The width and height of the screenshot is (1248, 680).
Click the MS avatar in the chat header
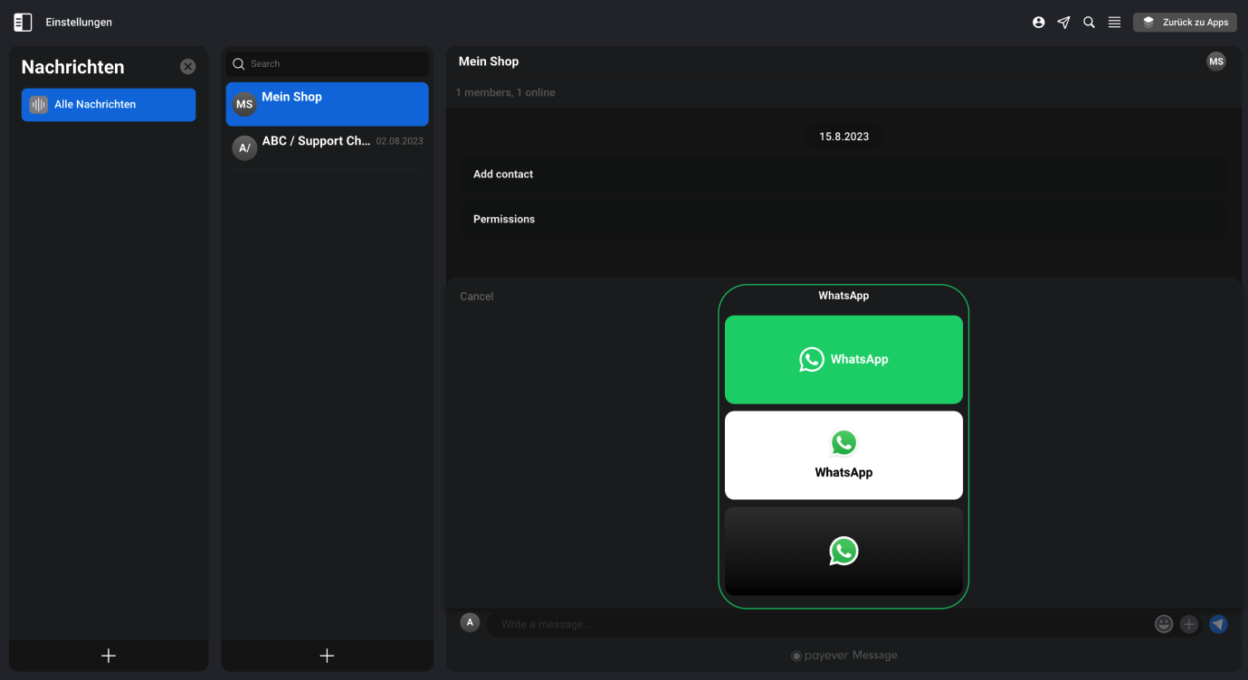pyautogui.click(x=1216, y=61)
